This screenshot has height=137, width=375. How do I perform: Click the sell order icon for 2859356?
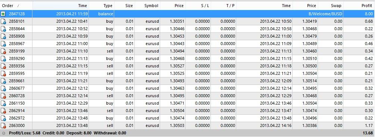click(3, 66)
